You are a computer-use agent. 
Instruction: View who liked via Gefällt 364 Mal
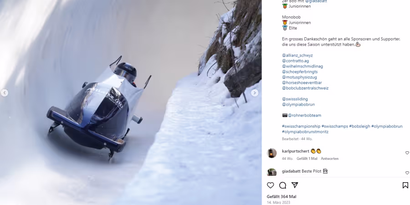[282, 197]
